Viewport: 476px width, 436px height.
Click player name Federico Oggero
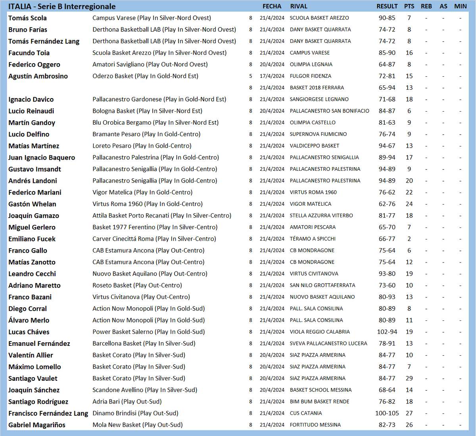coord(34,65)
